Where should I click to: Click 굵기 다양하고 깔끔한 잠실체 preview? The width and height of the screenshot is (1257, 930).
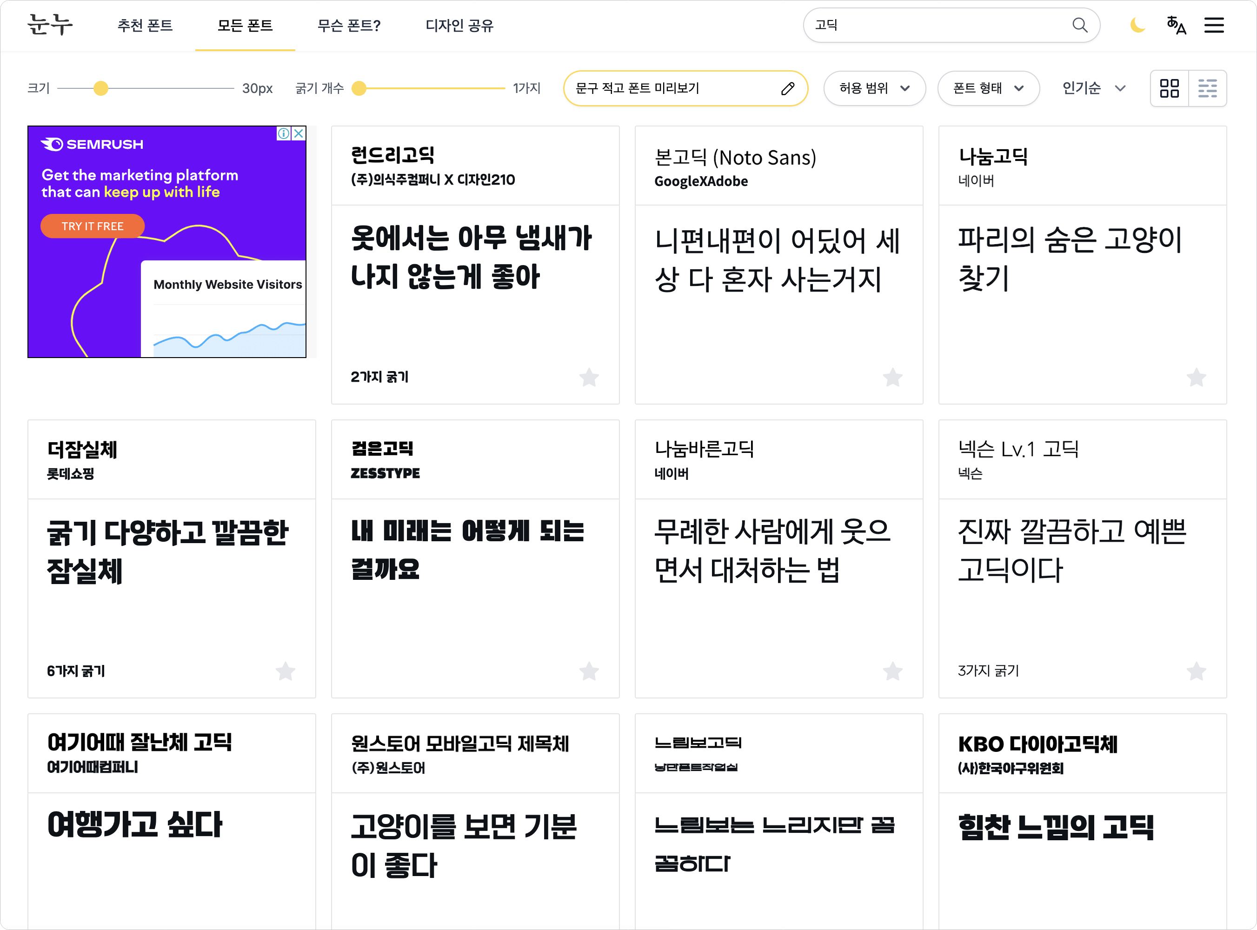[x=168, y=551]
